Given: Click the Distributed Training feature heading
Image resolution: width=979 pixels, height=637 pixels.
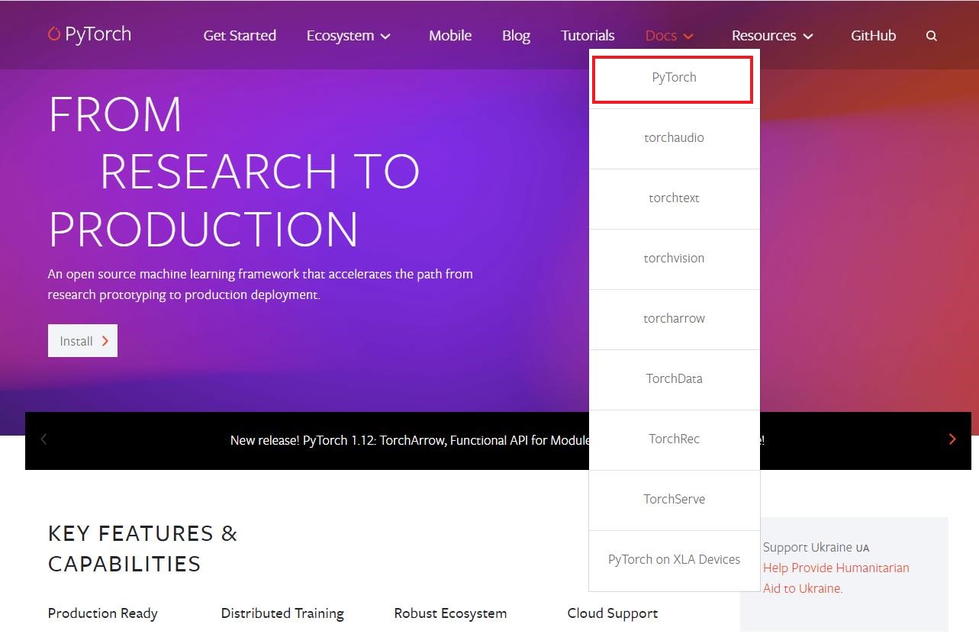Looking at the screenshot, I should 282,613.
